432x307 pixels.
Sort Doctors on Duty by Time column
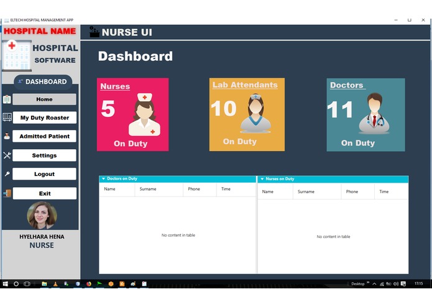236,189
